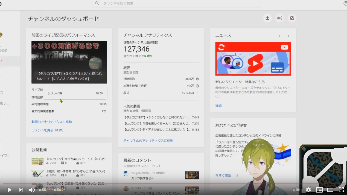347x195 pixels.
Task: Click the three-dot menu beside 今すぐ開始
Action: pos(237,176)
